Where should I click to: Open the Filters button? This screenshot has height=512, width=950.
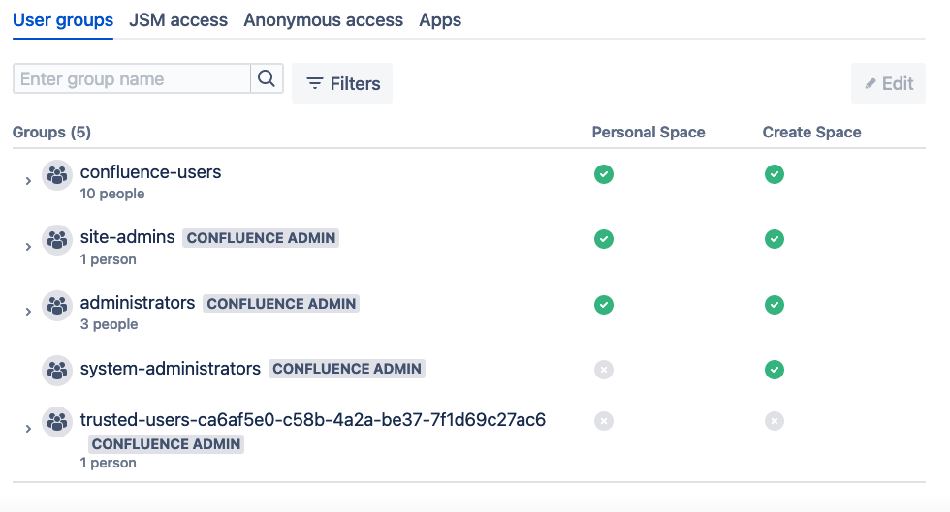tap(342, 84)
